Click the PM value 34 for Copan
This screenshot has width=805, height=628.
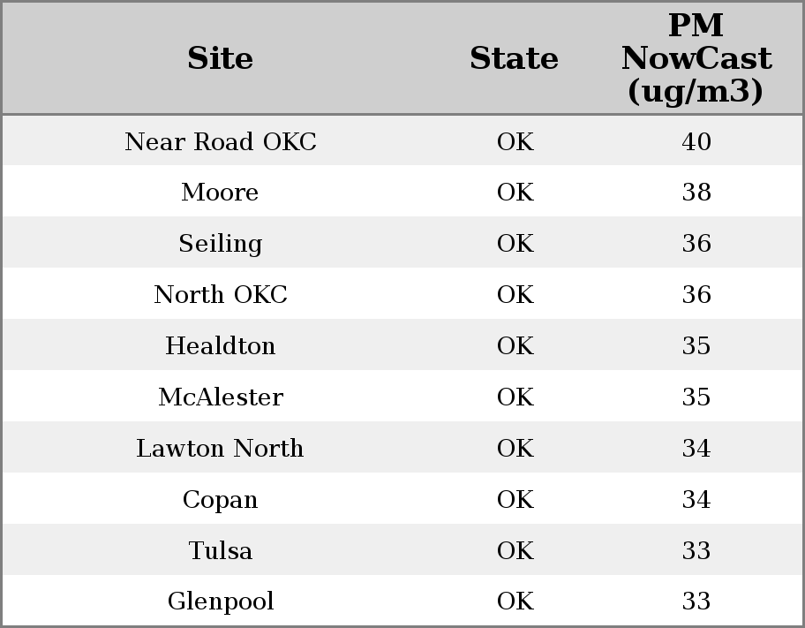pyautogui.click(x=696, y=499)
